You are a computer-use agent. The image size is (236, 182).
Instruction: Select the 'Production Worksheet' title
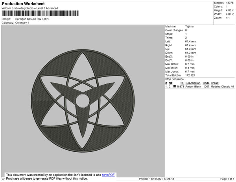[23, 4]
